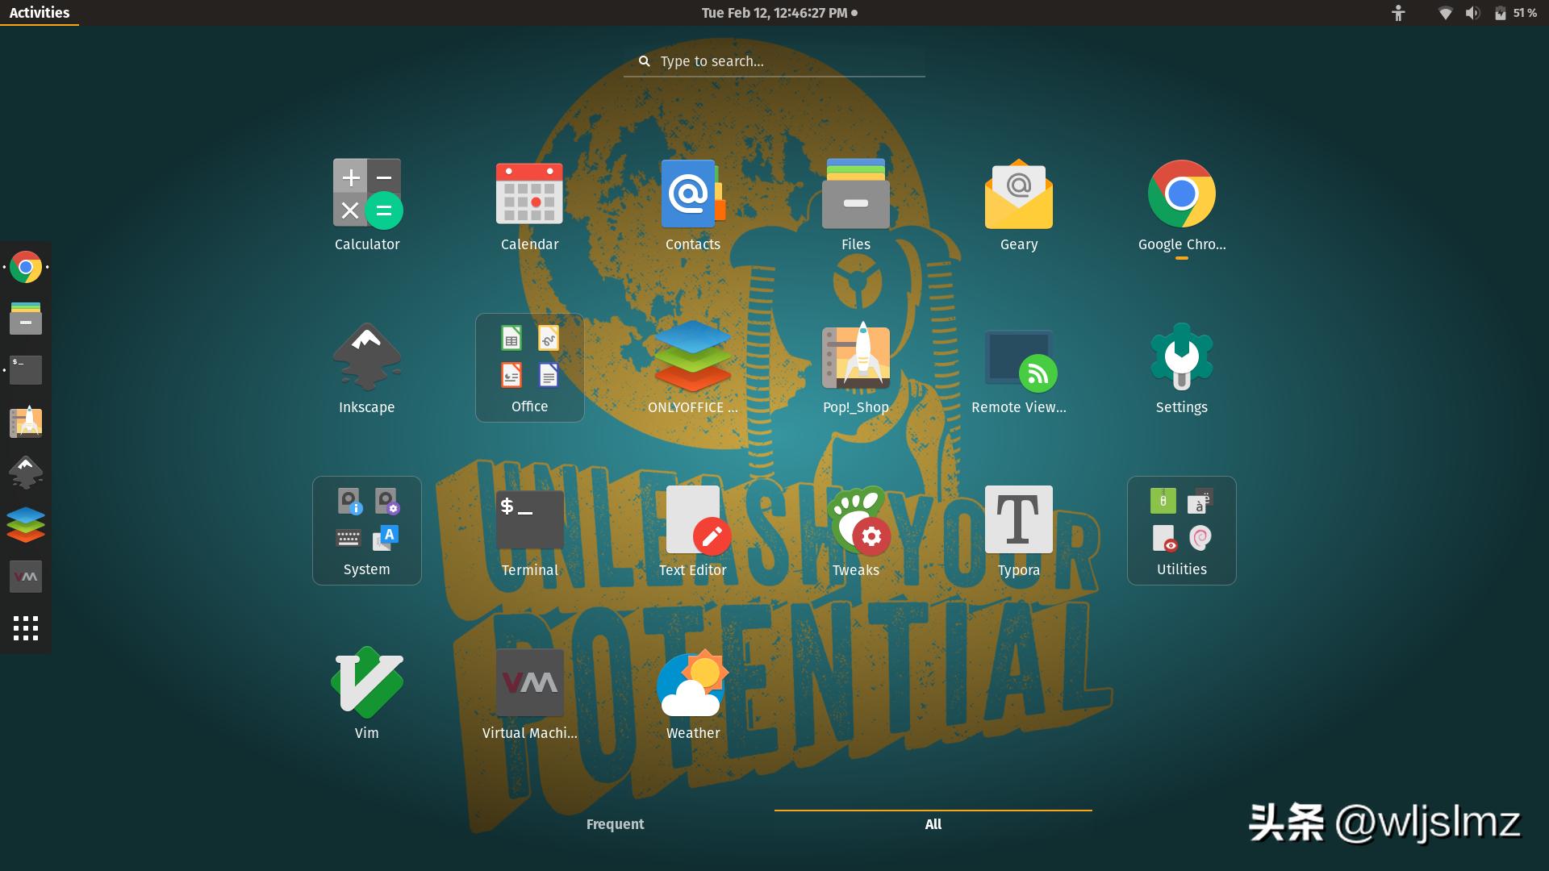Screen dimensions: 1549x871
Task: Open the Weather app
Action: coord(692,681)
